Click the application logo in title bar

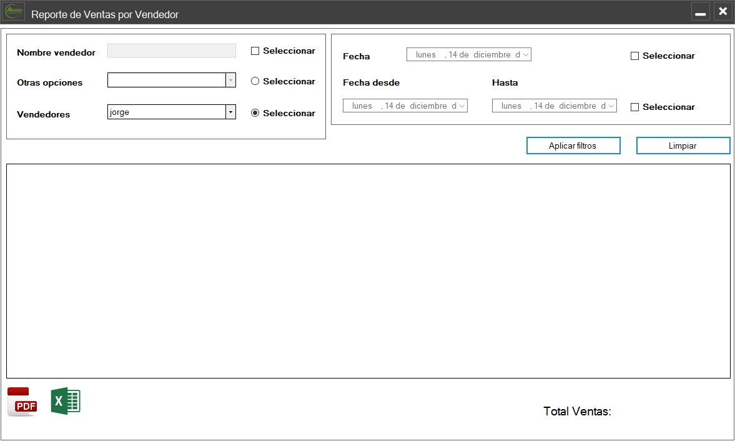point(14,12)
